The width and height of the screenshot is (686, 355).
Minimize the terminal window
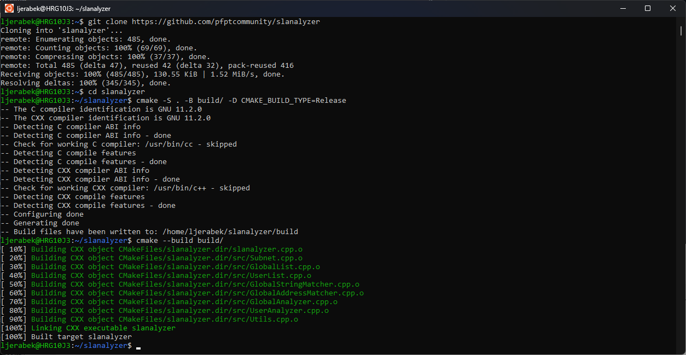623,8
